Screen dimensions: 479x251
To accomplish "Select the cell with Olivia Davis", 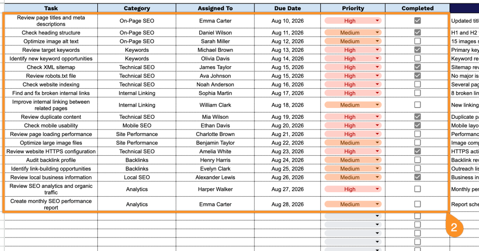I will coord(215,58).
